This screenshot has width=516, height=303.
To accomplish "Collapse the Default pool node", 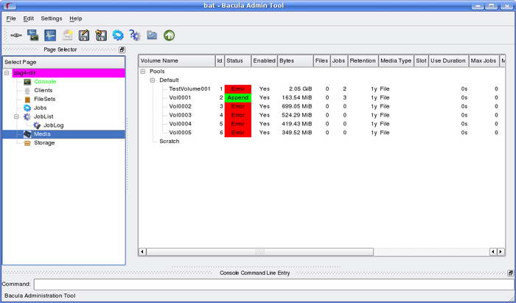I will pyautogui.click(x=153, y=80).
